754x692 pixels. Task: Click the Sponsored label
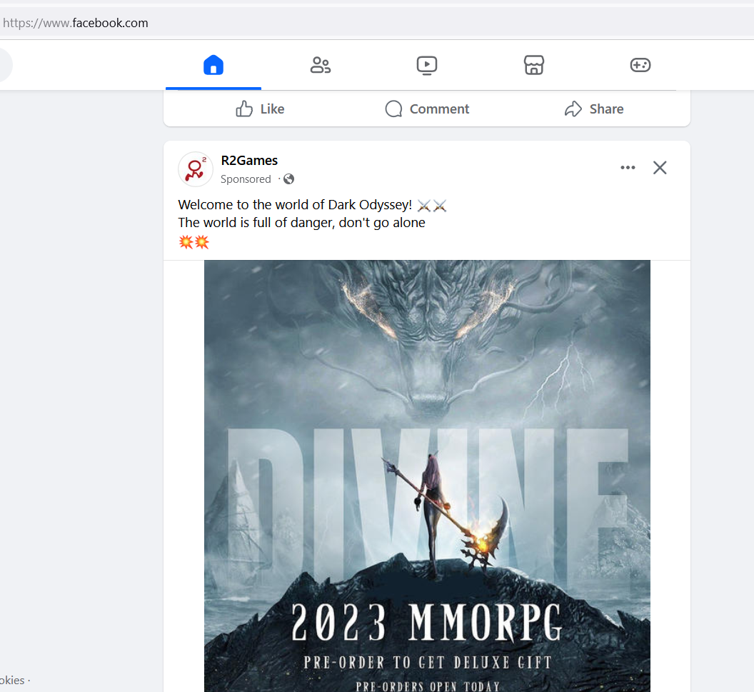246,179
